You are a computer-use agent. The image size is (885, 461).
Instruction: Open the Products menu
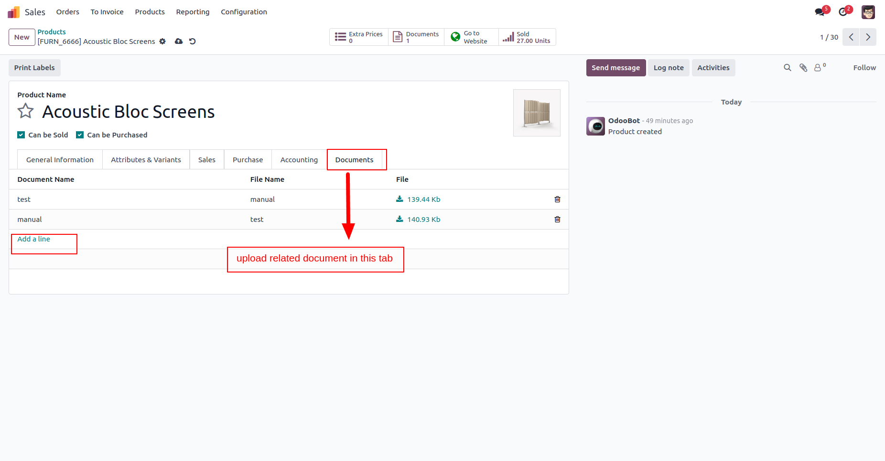pyautogui.click(x=150, y=12)
